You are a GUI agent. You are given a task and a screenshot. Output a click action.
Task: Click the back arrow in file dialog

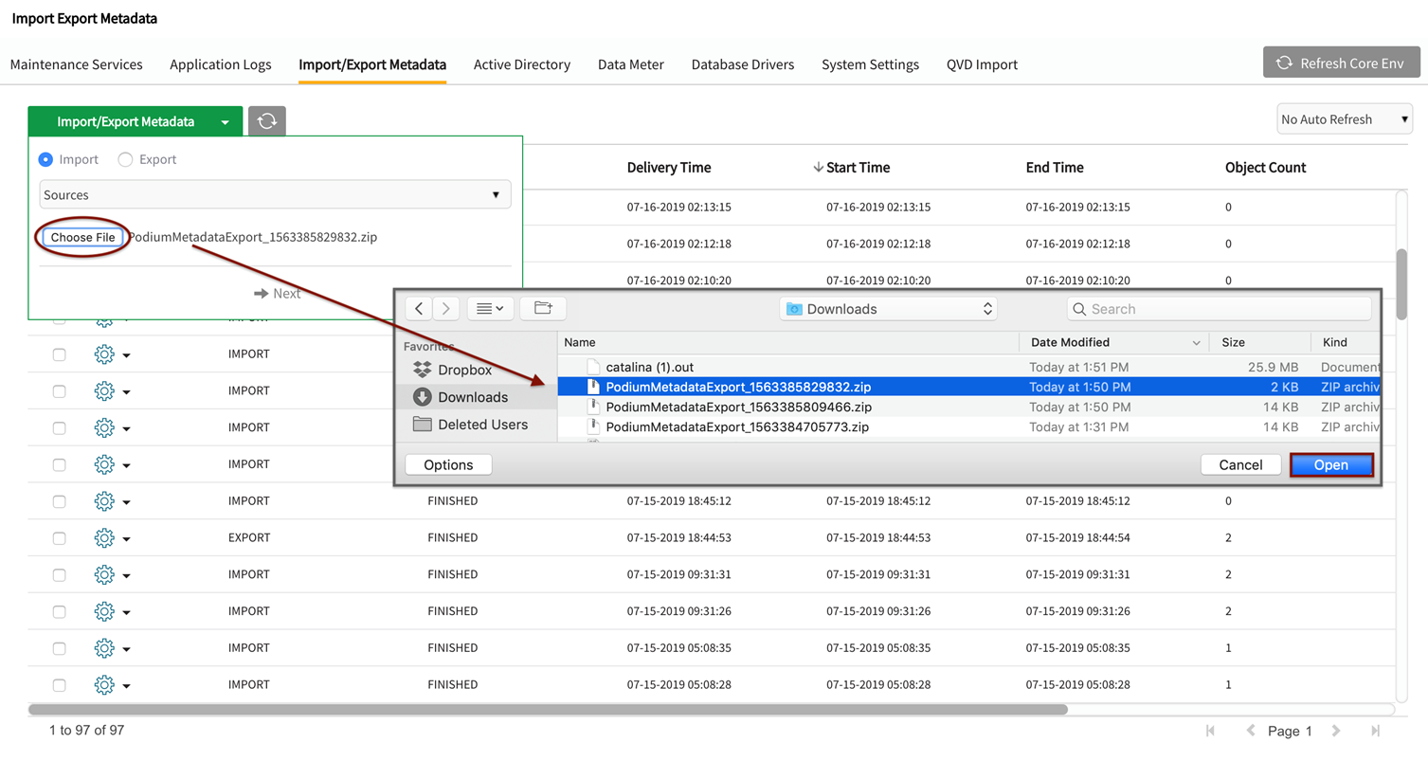(419, 309)
